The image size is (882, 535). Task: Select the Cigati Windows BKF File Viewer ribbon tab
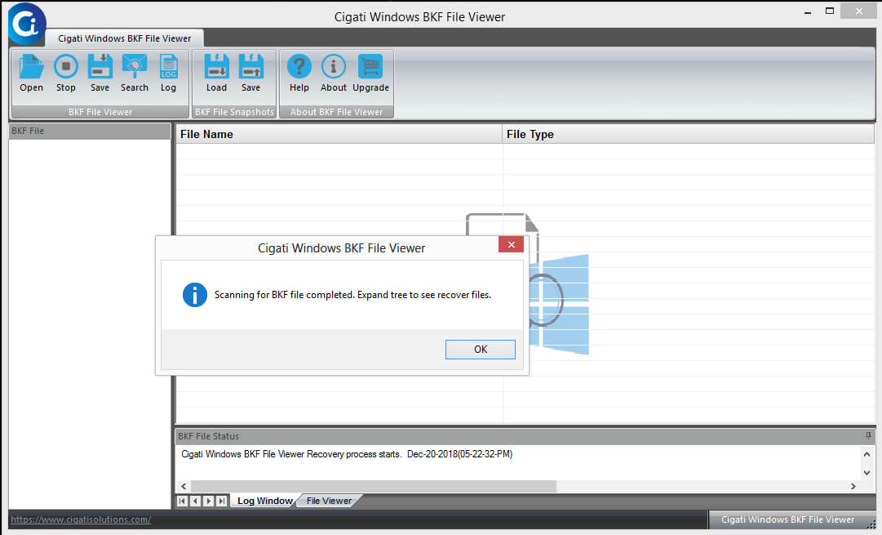point(124,38)
